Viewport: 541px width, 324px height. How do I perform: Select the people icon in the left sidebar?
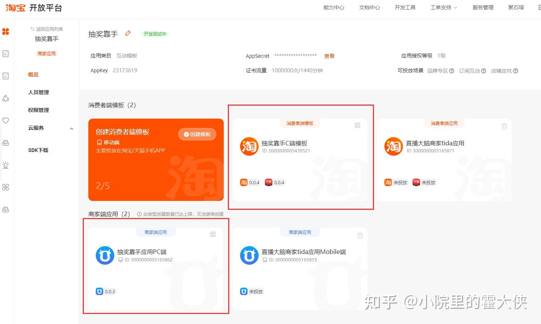[6, 98]
